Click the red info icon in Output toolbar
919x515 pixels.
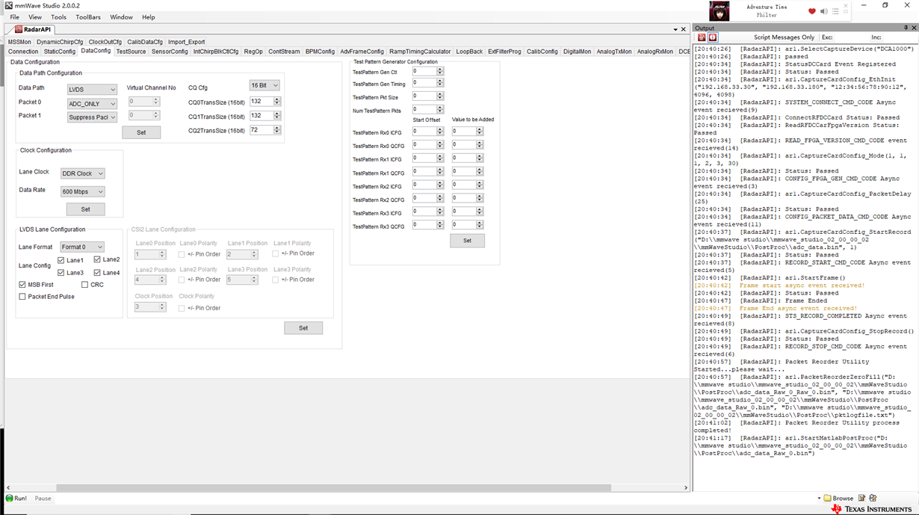713,37
